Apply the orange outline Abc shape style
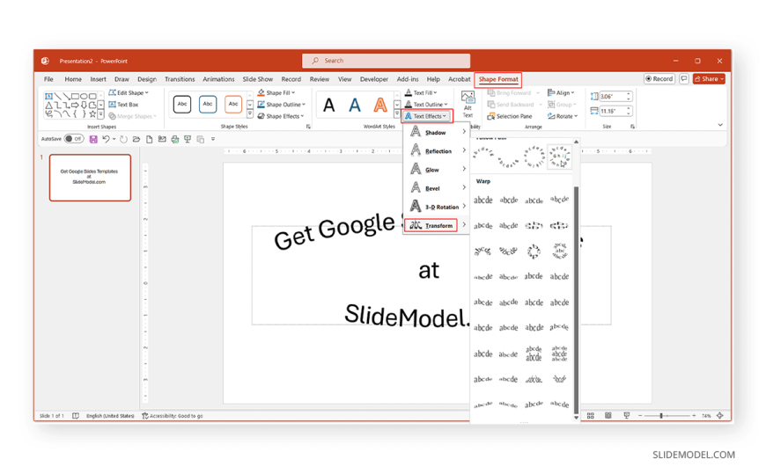Viewport: 766px width, 474px height. pos(233,105)
